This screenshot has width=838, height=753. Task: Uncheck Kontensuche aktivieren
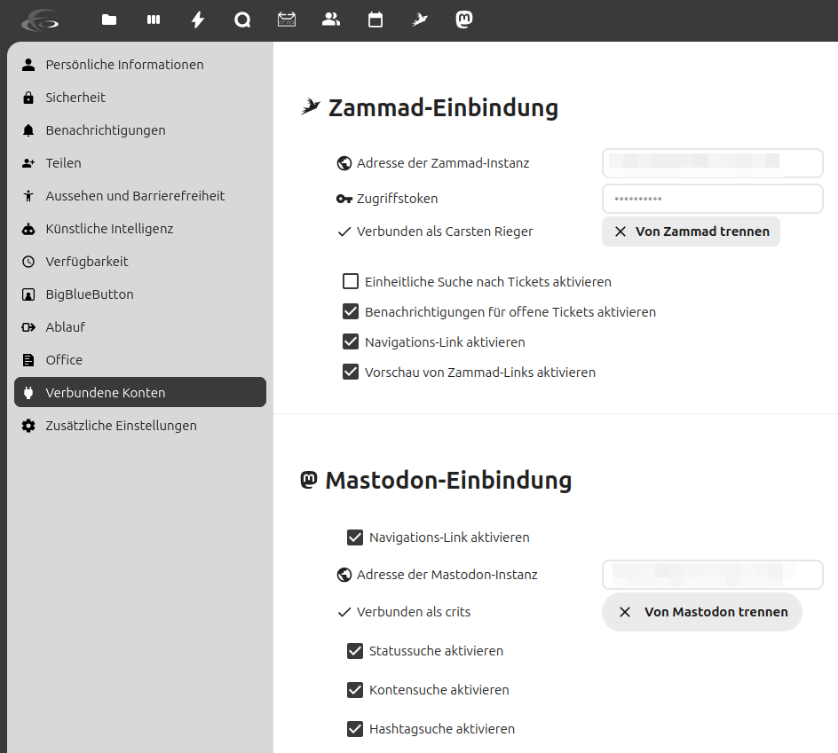(x=355, y=690)
